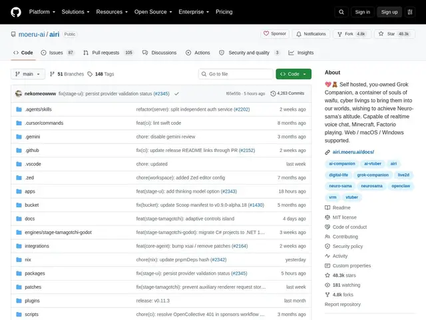Select the ai-companion topic tag

[x=341, y=163]
